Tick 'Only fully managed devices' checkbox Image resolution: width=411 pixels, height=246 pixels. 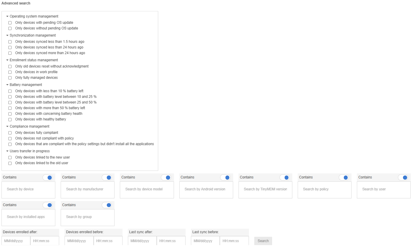(x=10, y=78)
